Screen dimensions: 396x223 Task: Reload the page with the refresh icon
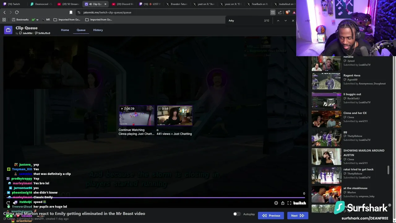point(17,12)
